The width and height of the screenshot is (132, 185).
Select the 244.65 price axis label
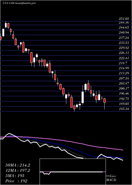click(124, 27)
